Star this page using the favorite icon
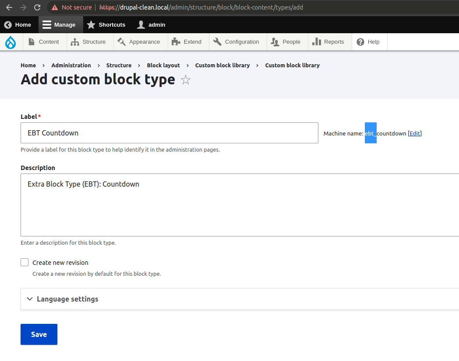459x361 pixels. pyautogui.click(x=185, y=80)
